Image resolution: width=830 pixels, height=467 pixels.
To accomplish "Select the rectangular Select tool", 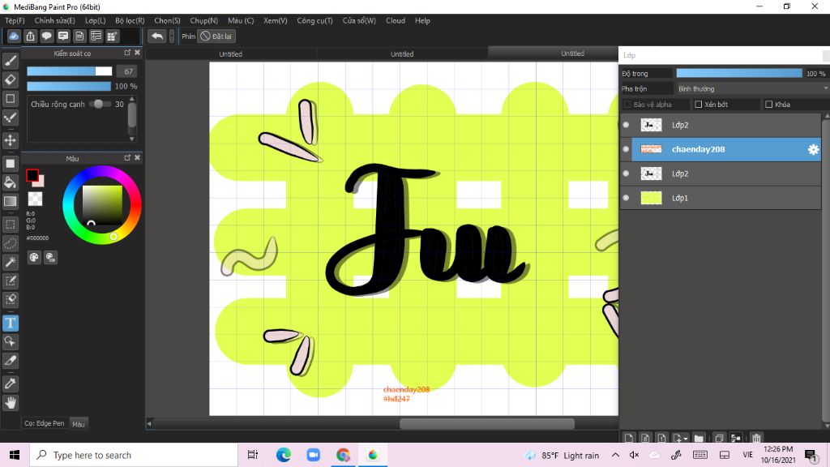I will coord(10,225).
